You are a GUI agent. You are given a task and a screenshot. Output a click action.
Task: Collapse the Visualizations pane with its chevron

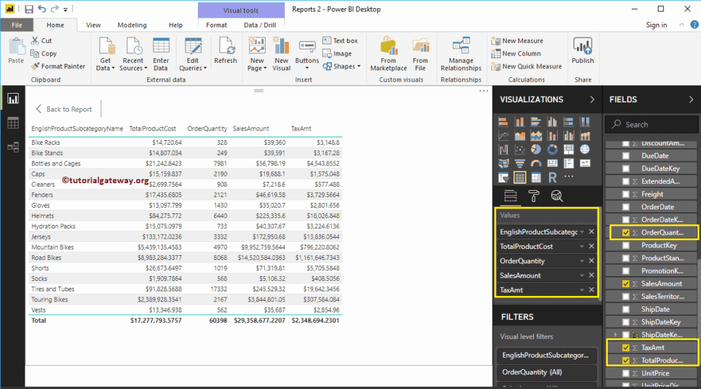pyautogui.click(x=592, y=99)
